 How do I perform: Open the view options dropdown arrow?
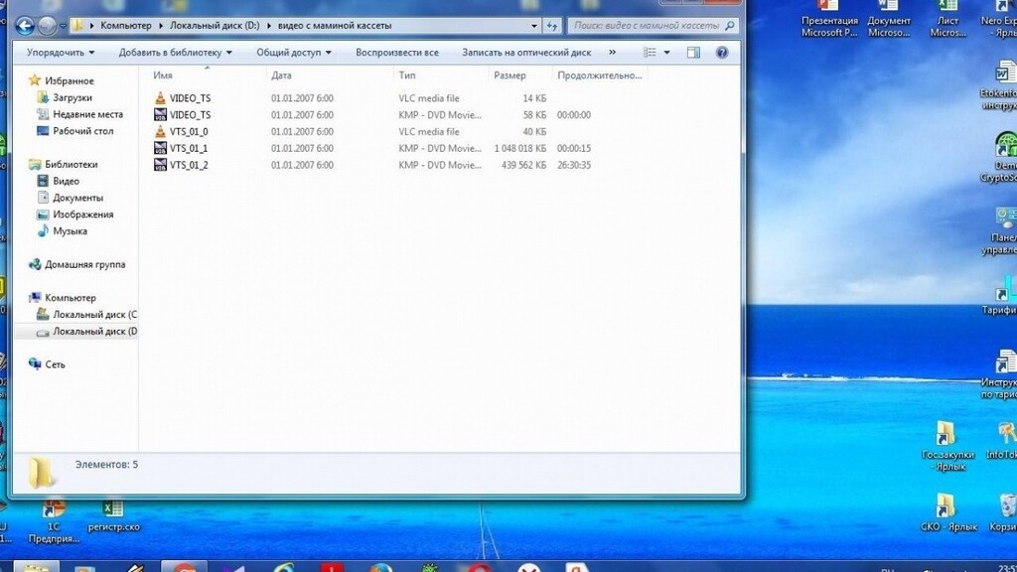(666, 53)
